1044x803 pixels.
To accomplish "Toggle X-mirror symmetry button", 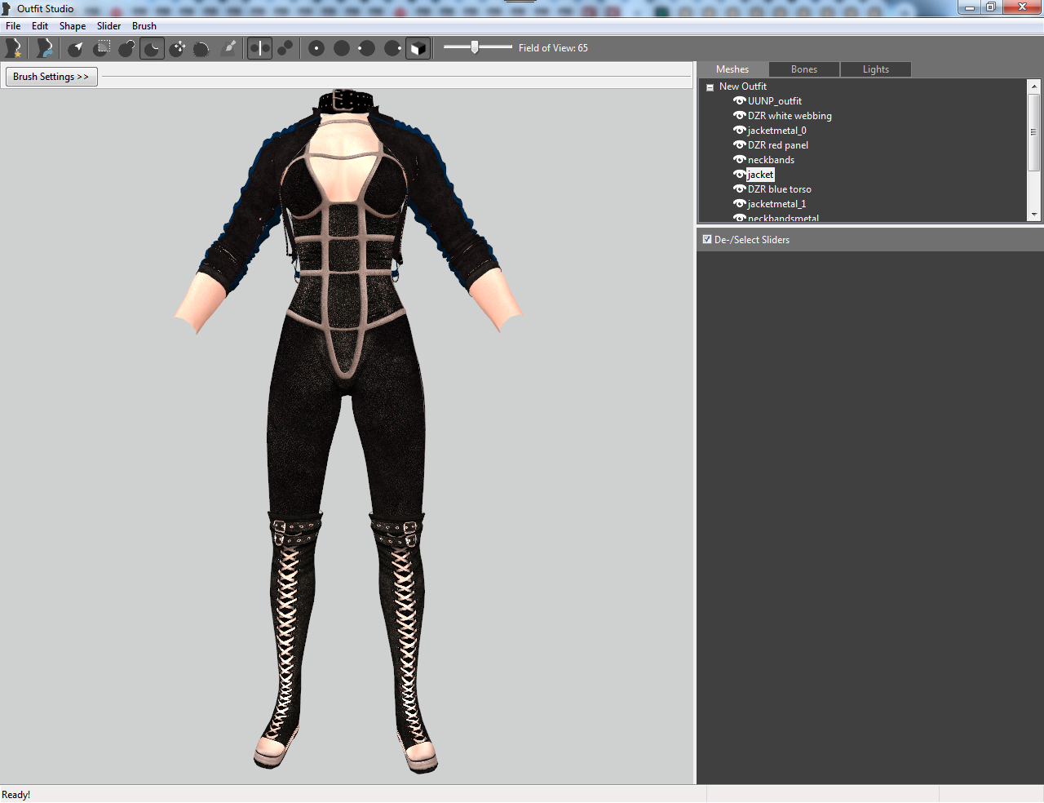I will coord(259,48).
